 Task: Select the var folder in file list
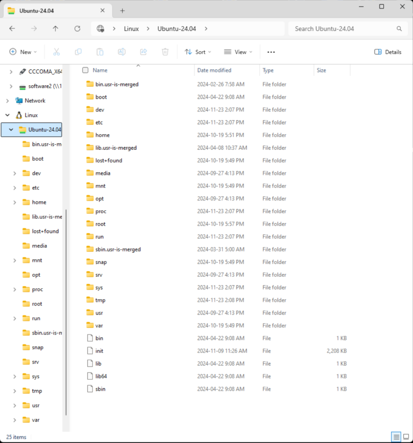coord(217,325)
